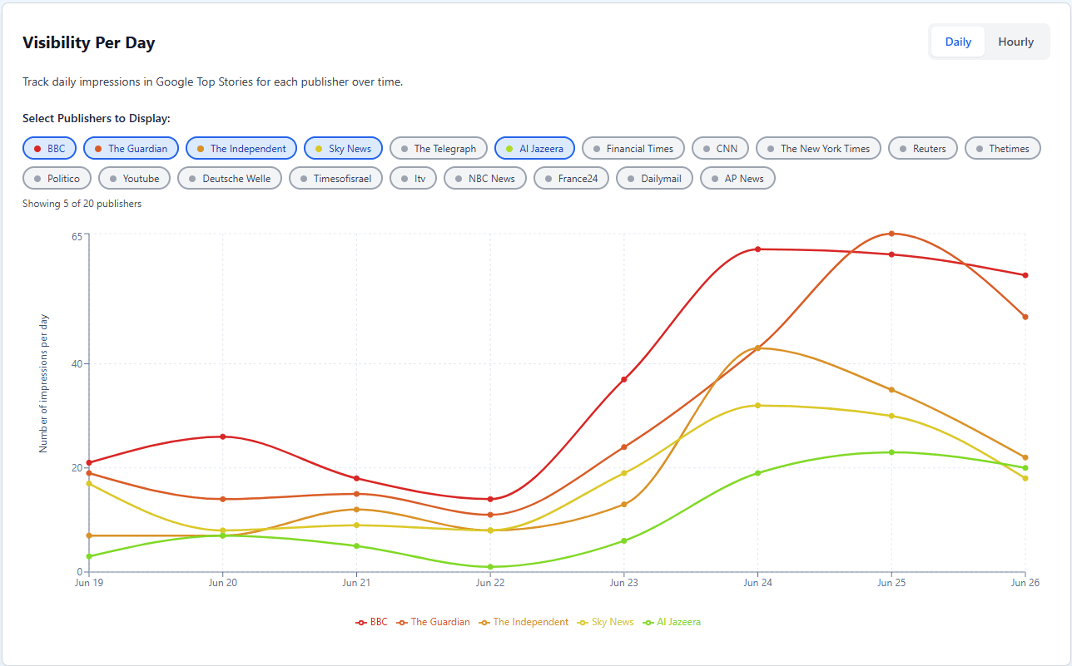Click BBC's Jun 24 peak data point
The height and width of the screenshot is (666, 1072).
757,249
